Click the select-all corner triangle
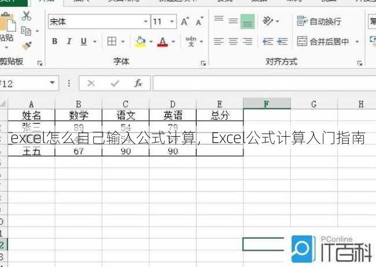Image resolution: width=376 pixels, height=267 pixels. coord(3,104)
